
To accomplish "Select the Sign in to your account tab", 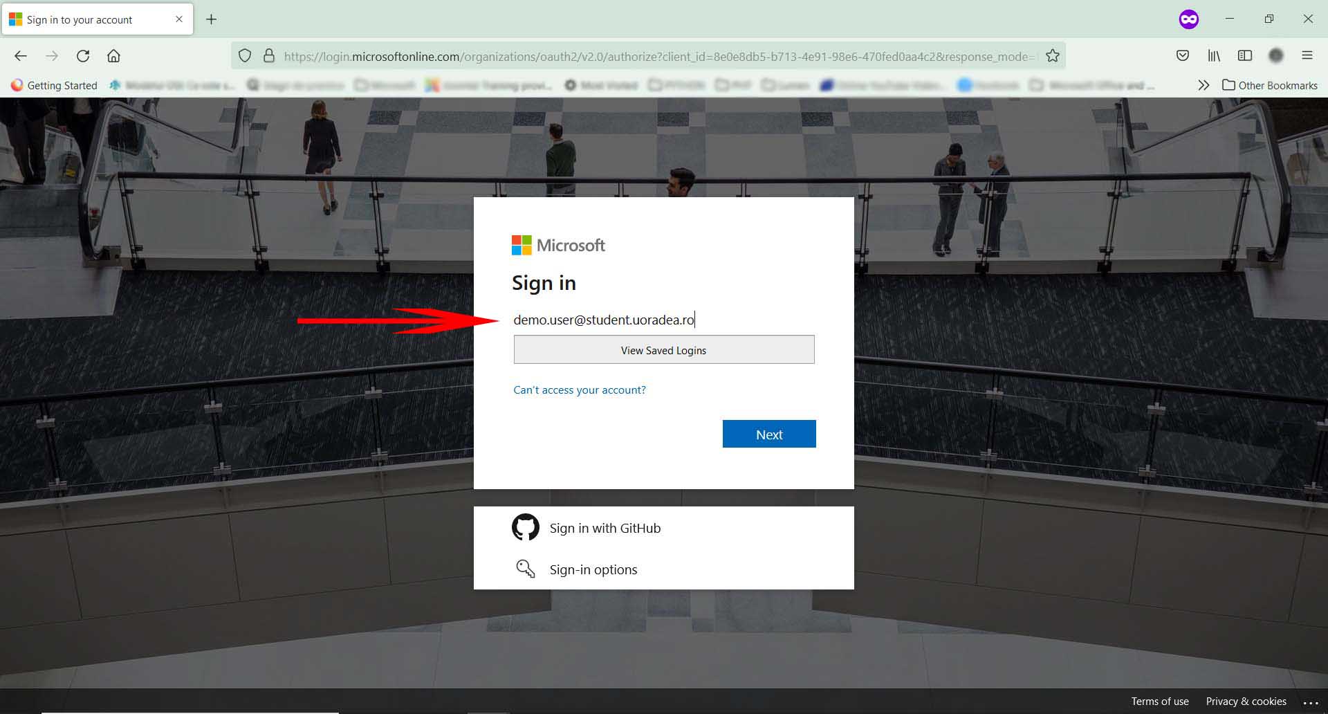I will pos(98,19).
